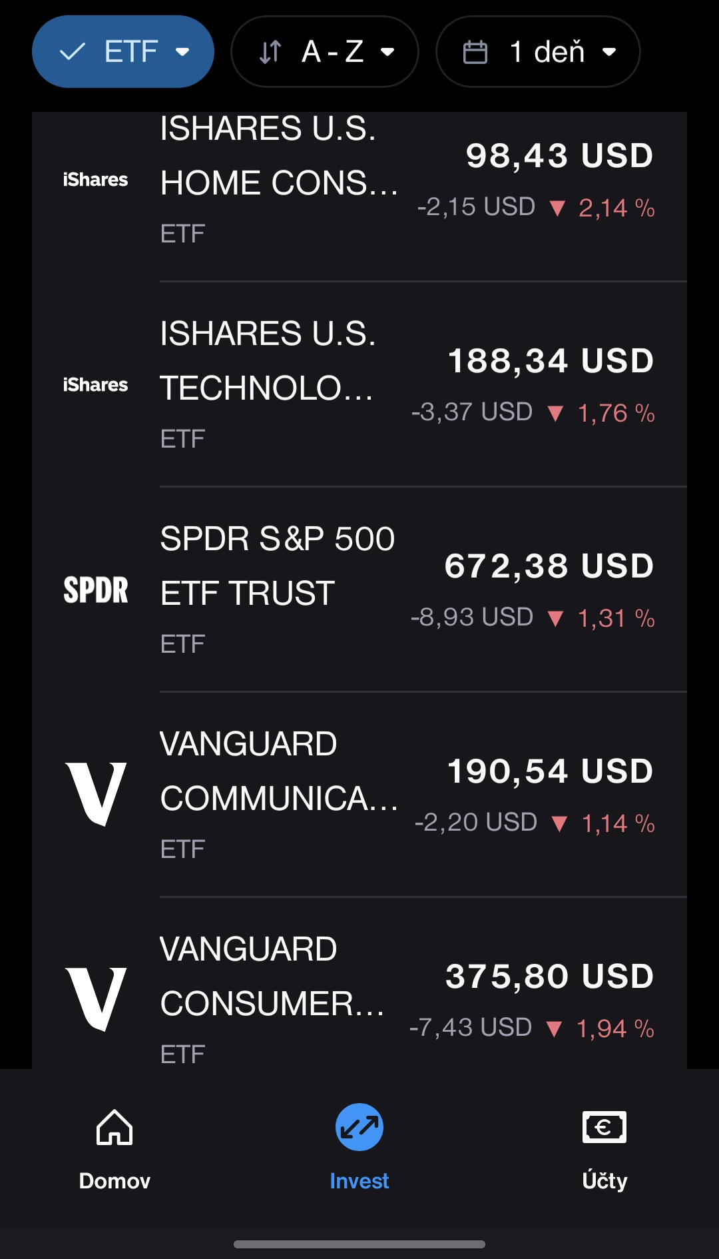Tap the iShares logo beside Home Construction ETF

pyautogui.click(x=95, y=180)
